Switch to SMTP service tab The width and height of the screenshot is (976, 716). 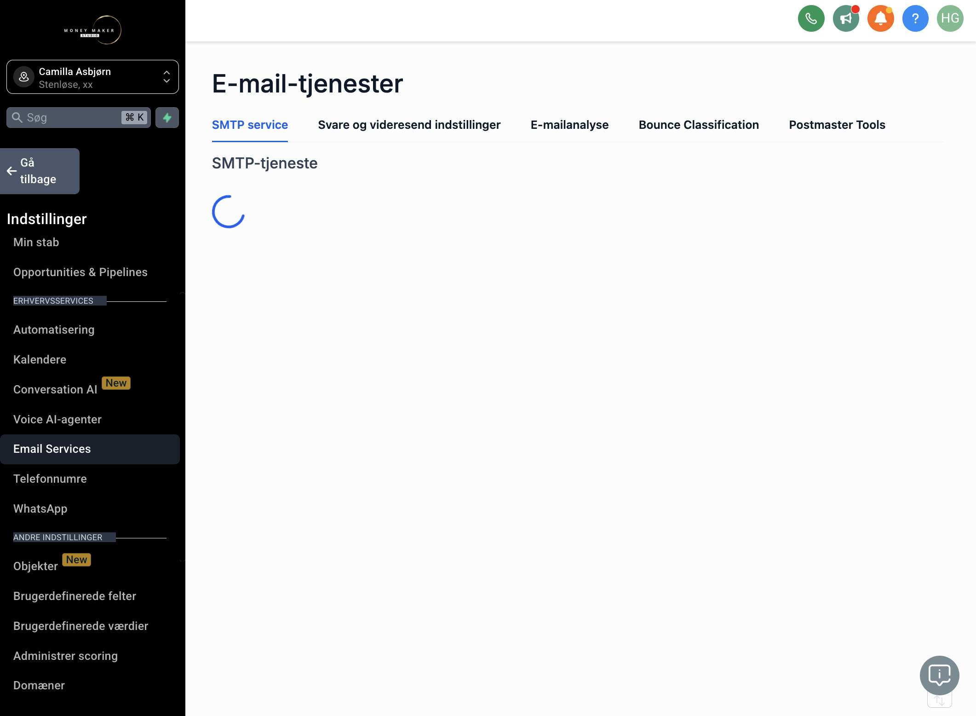pyautogui.click(x=250, y=125)
